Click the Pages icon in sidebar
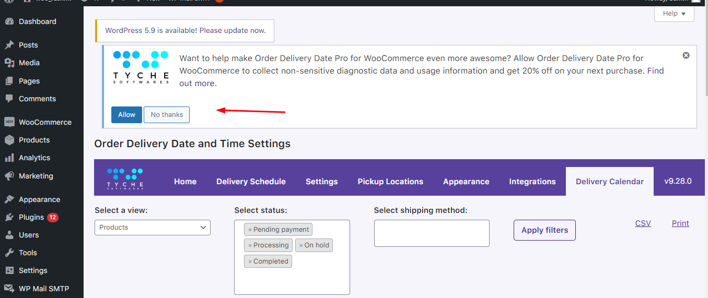 click(9, 81)
